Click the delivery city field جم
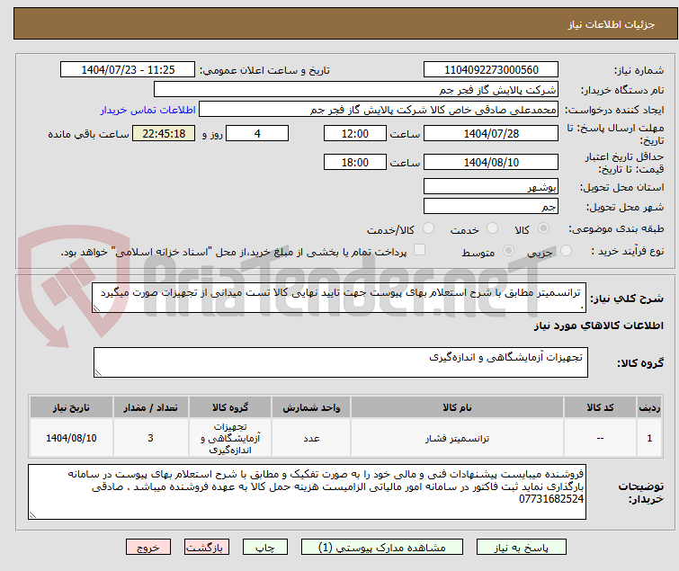Image resolution: width=679 pixels, height=571 pixels. [x=491, y=207]
